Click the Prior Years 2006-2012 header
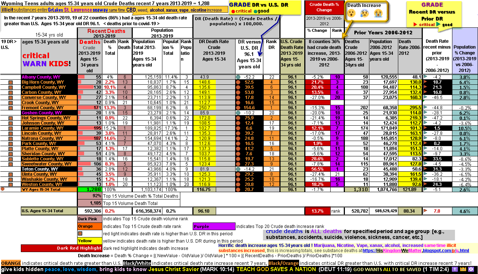Image resolution: width=478 pixels, height=274 pixels. [x=383, y=33]
